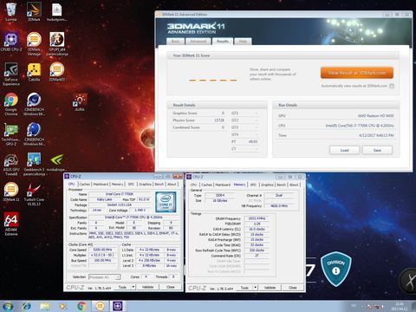This screenshot has width=416, height=312.
Task: Select Caches tab in left CPU-Z window
Action: click(85, 184)
